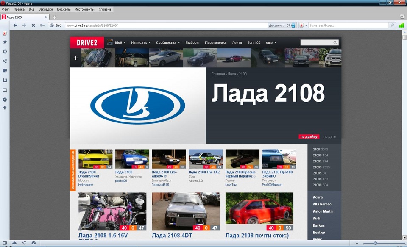
Task: Close the Лада 2108 tab
Action: click(46, 17)
